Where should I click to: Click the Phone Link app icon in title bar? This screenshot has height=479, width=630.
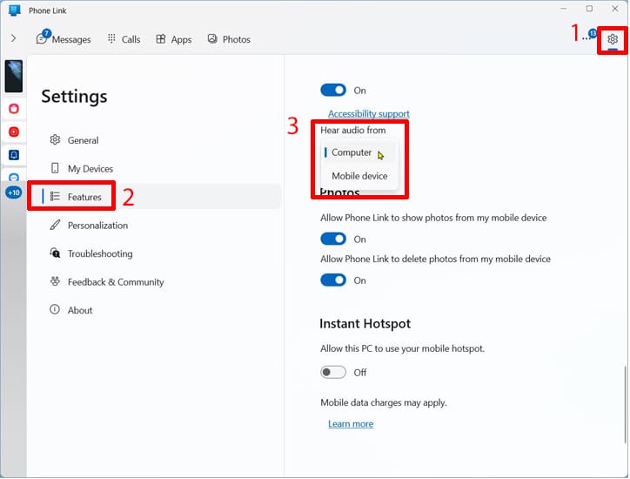15,10
